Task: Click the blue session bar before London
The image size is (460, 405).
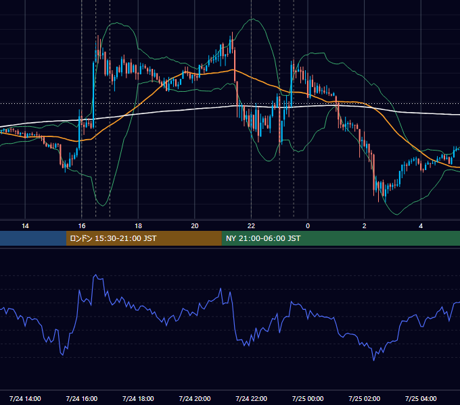Action: pos(33,238)
